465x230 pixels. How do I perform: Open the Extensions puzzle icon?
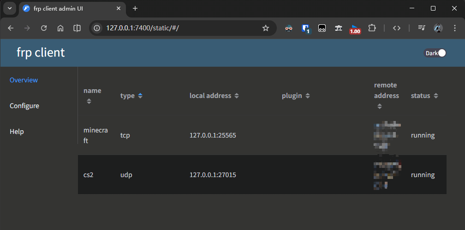tap(372, 28)
